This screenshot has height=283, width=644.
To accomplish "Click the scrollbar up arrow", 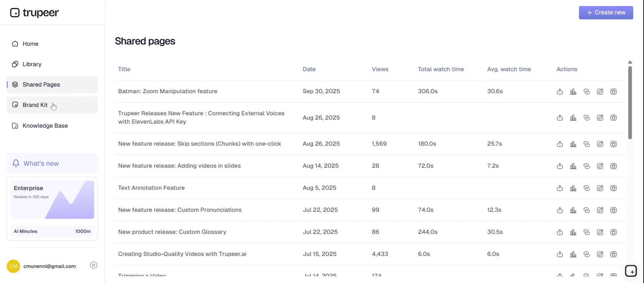I will (x=630, y=62).
